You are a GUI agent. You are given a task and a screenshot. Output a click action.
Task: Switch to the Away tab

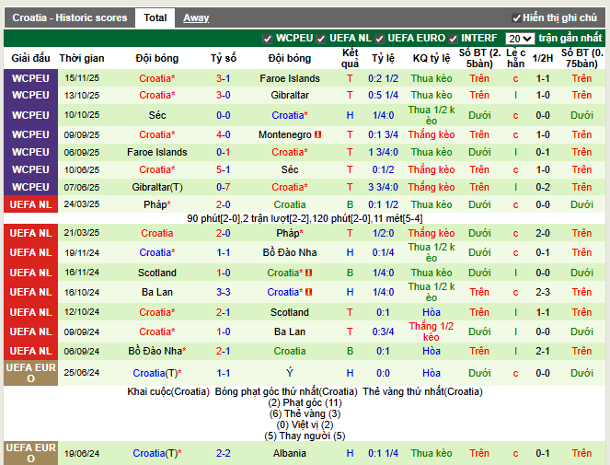click(x=196, y=17)
